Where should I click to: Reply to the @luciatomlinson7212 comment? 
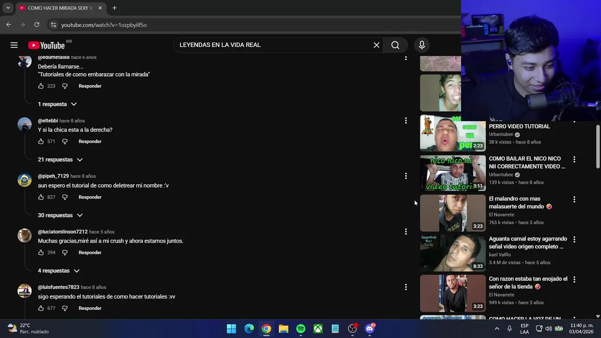[90, 253]
